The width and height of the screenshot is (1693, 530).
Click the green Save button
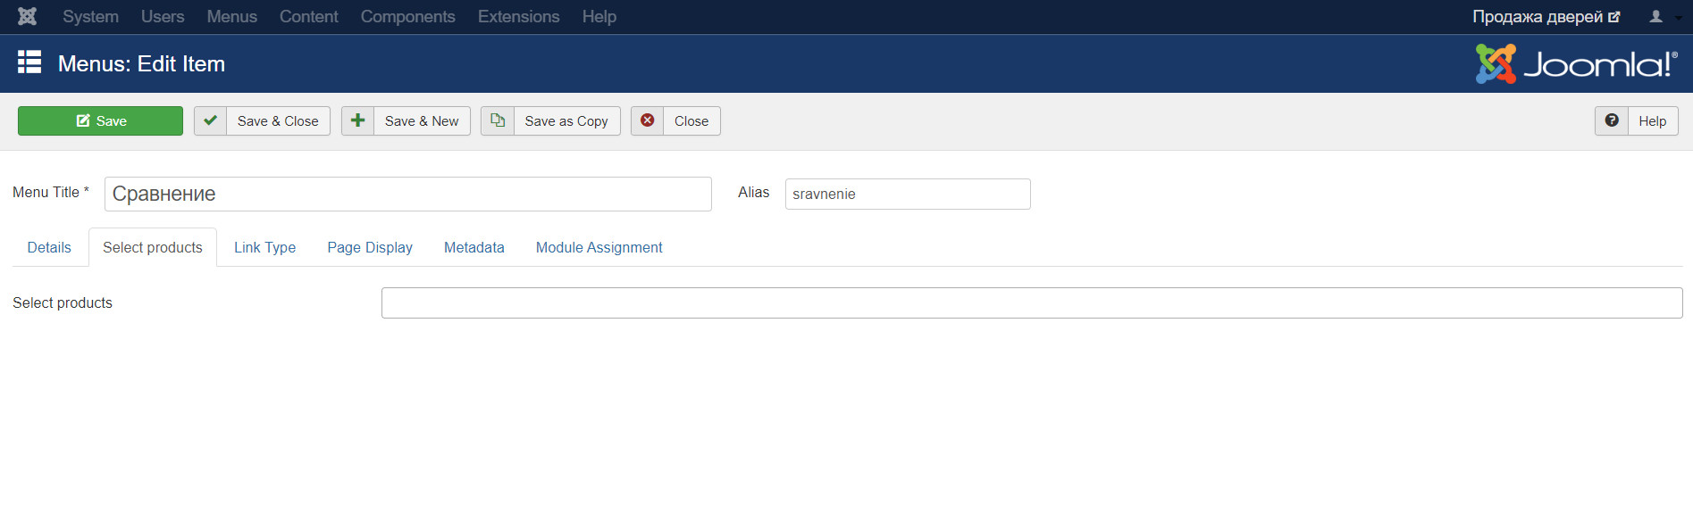pos(100,120)
